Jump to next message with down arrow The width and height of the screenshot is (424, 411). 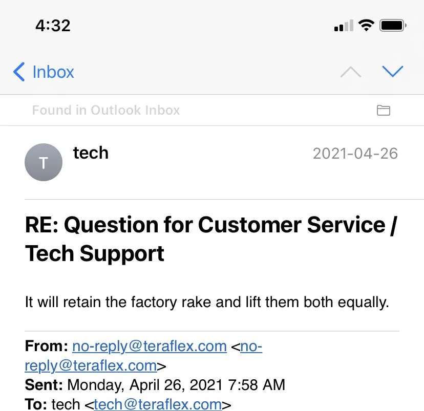pyautogui.click(x=393, y=71)
